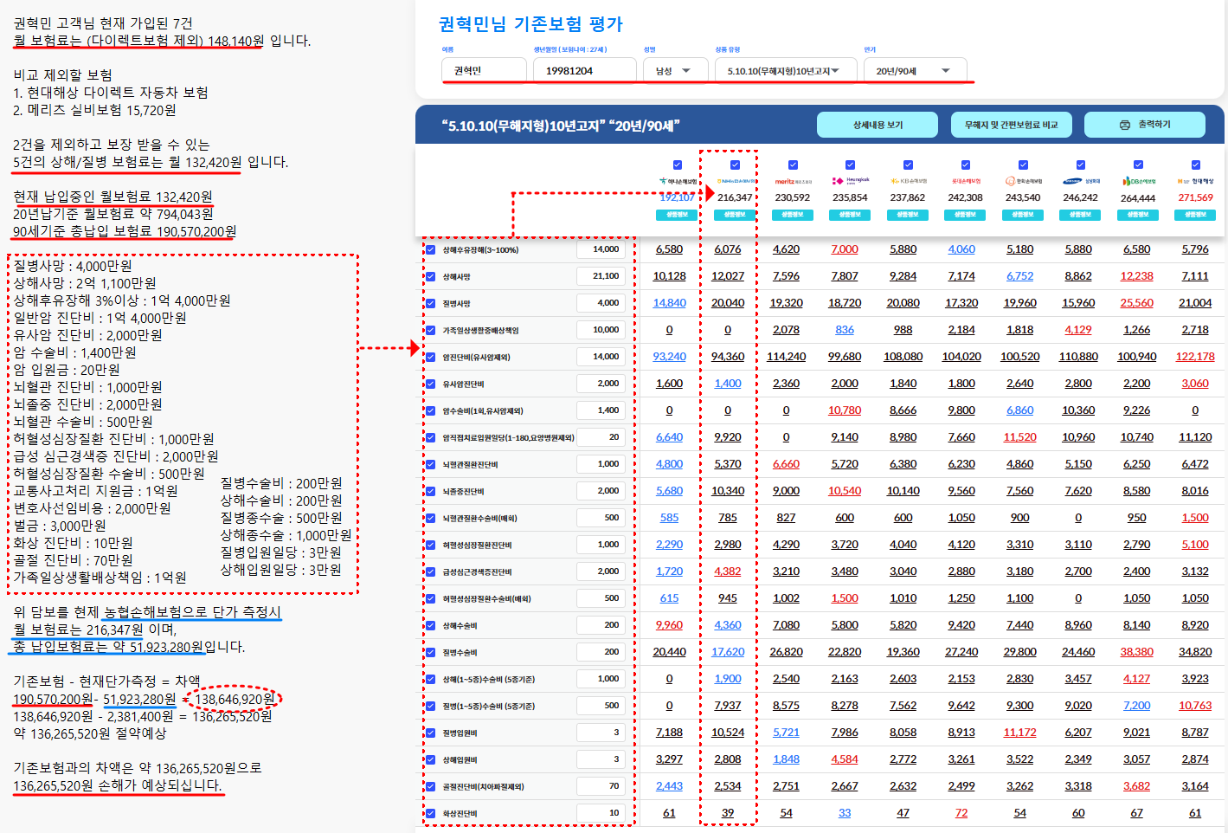Screen dimensions: 1228x833
Task: Uncheck the 화상진단비 row checkbox
Action: pyautogui.click(x=430, y=814)
